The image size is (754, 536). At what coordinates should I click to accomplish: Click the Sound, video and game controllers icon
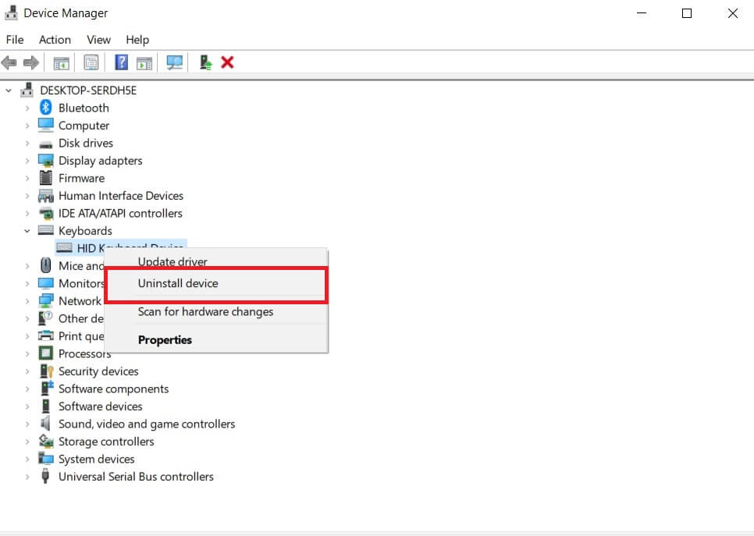point(45,424)
